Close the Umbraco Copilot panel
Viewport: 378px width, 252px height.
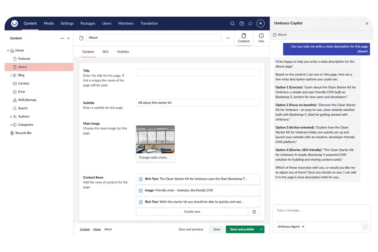(367, 23)
